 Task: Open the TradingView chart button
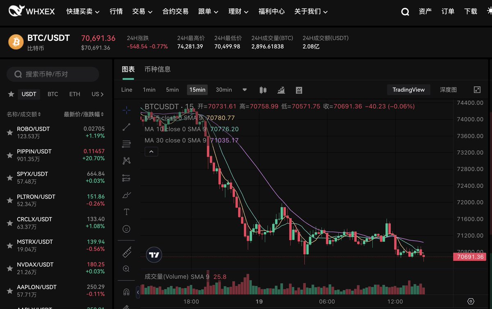tap(408, 89)
